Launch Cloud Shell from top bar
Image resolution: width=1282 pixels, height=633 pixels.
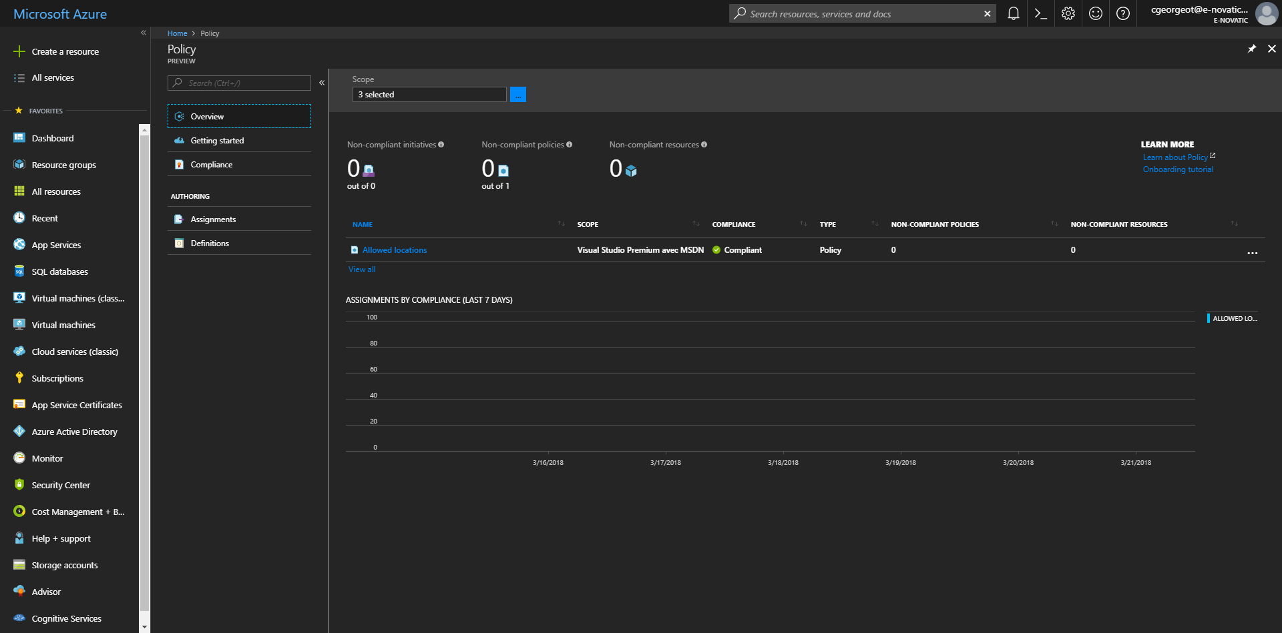click(x=1040, y=13)
